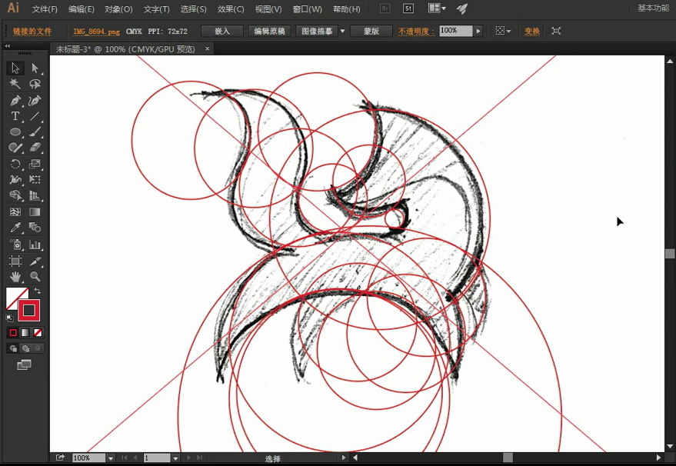Select the Ellipse tool
The height and width of the screenshot is (466, 676).
(x=15, y=132)
